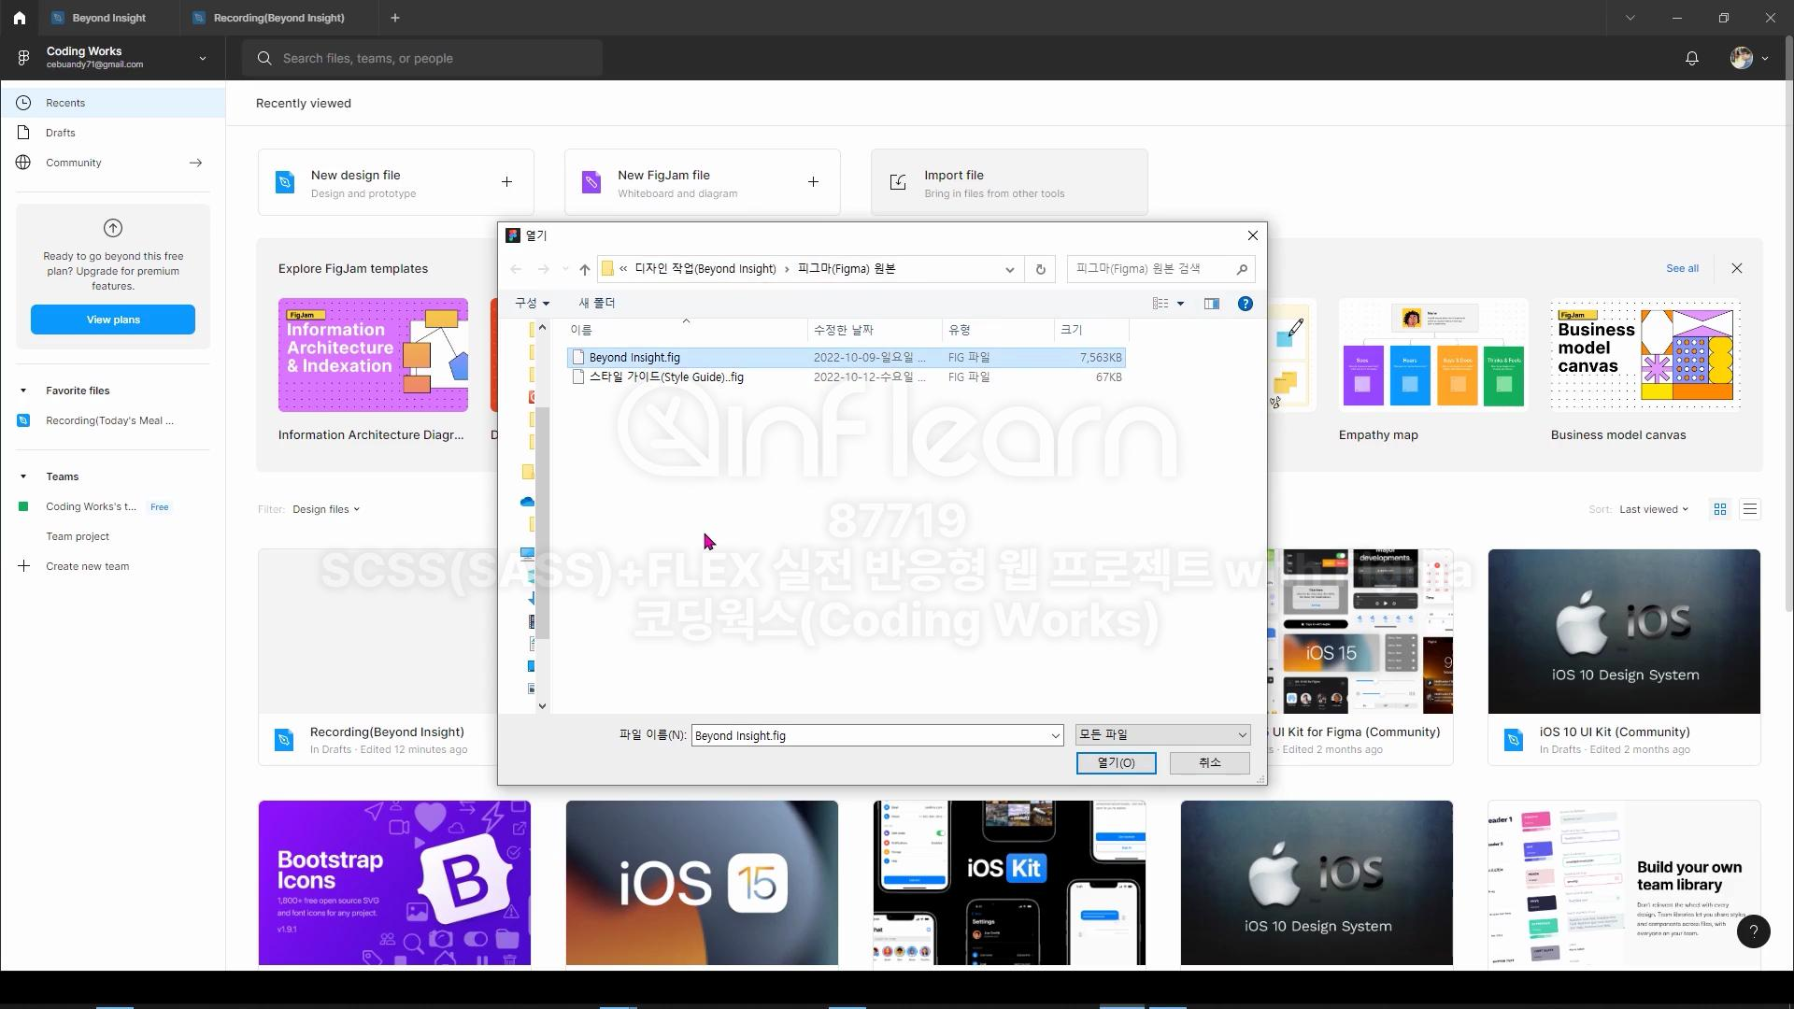This screenshot has width=1794, height=1009.
Task: Go to Recents in the sidebar
Action: click(x=113, y=103)
